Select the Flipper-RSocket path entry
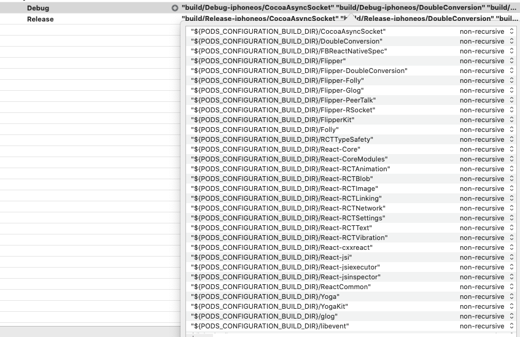This screenshot has height=337, width=520. tap(283, 110)
